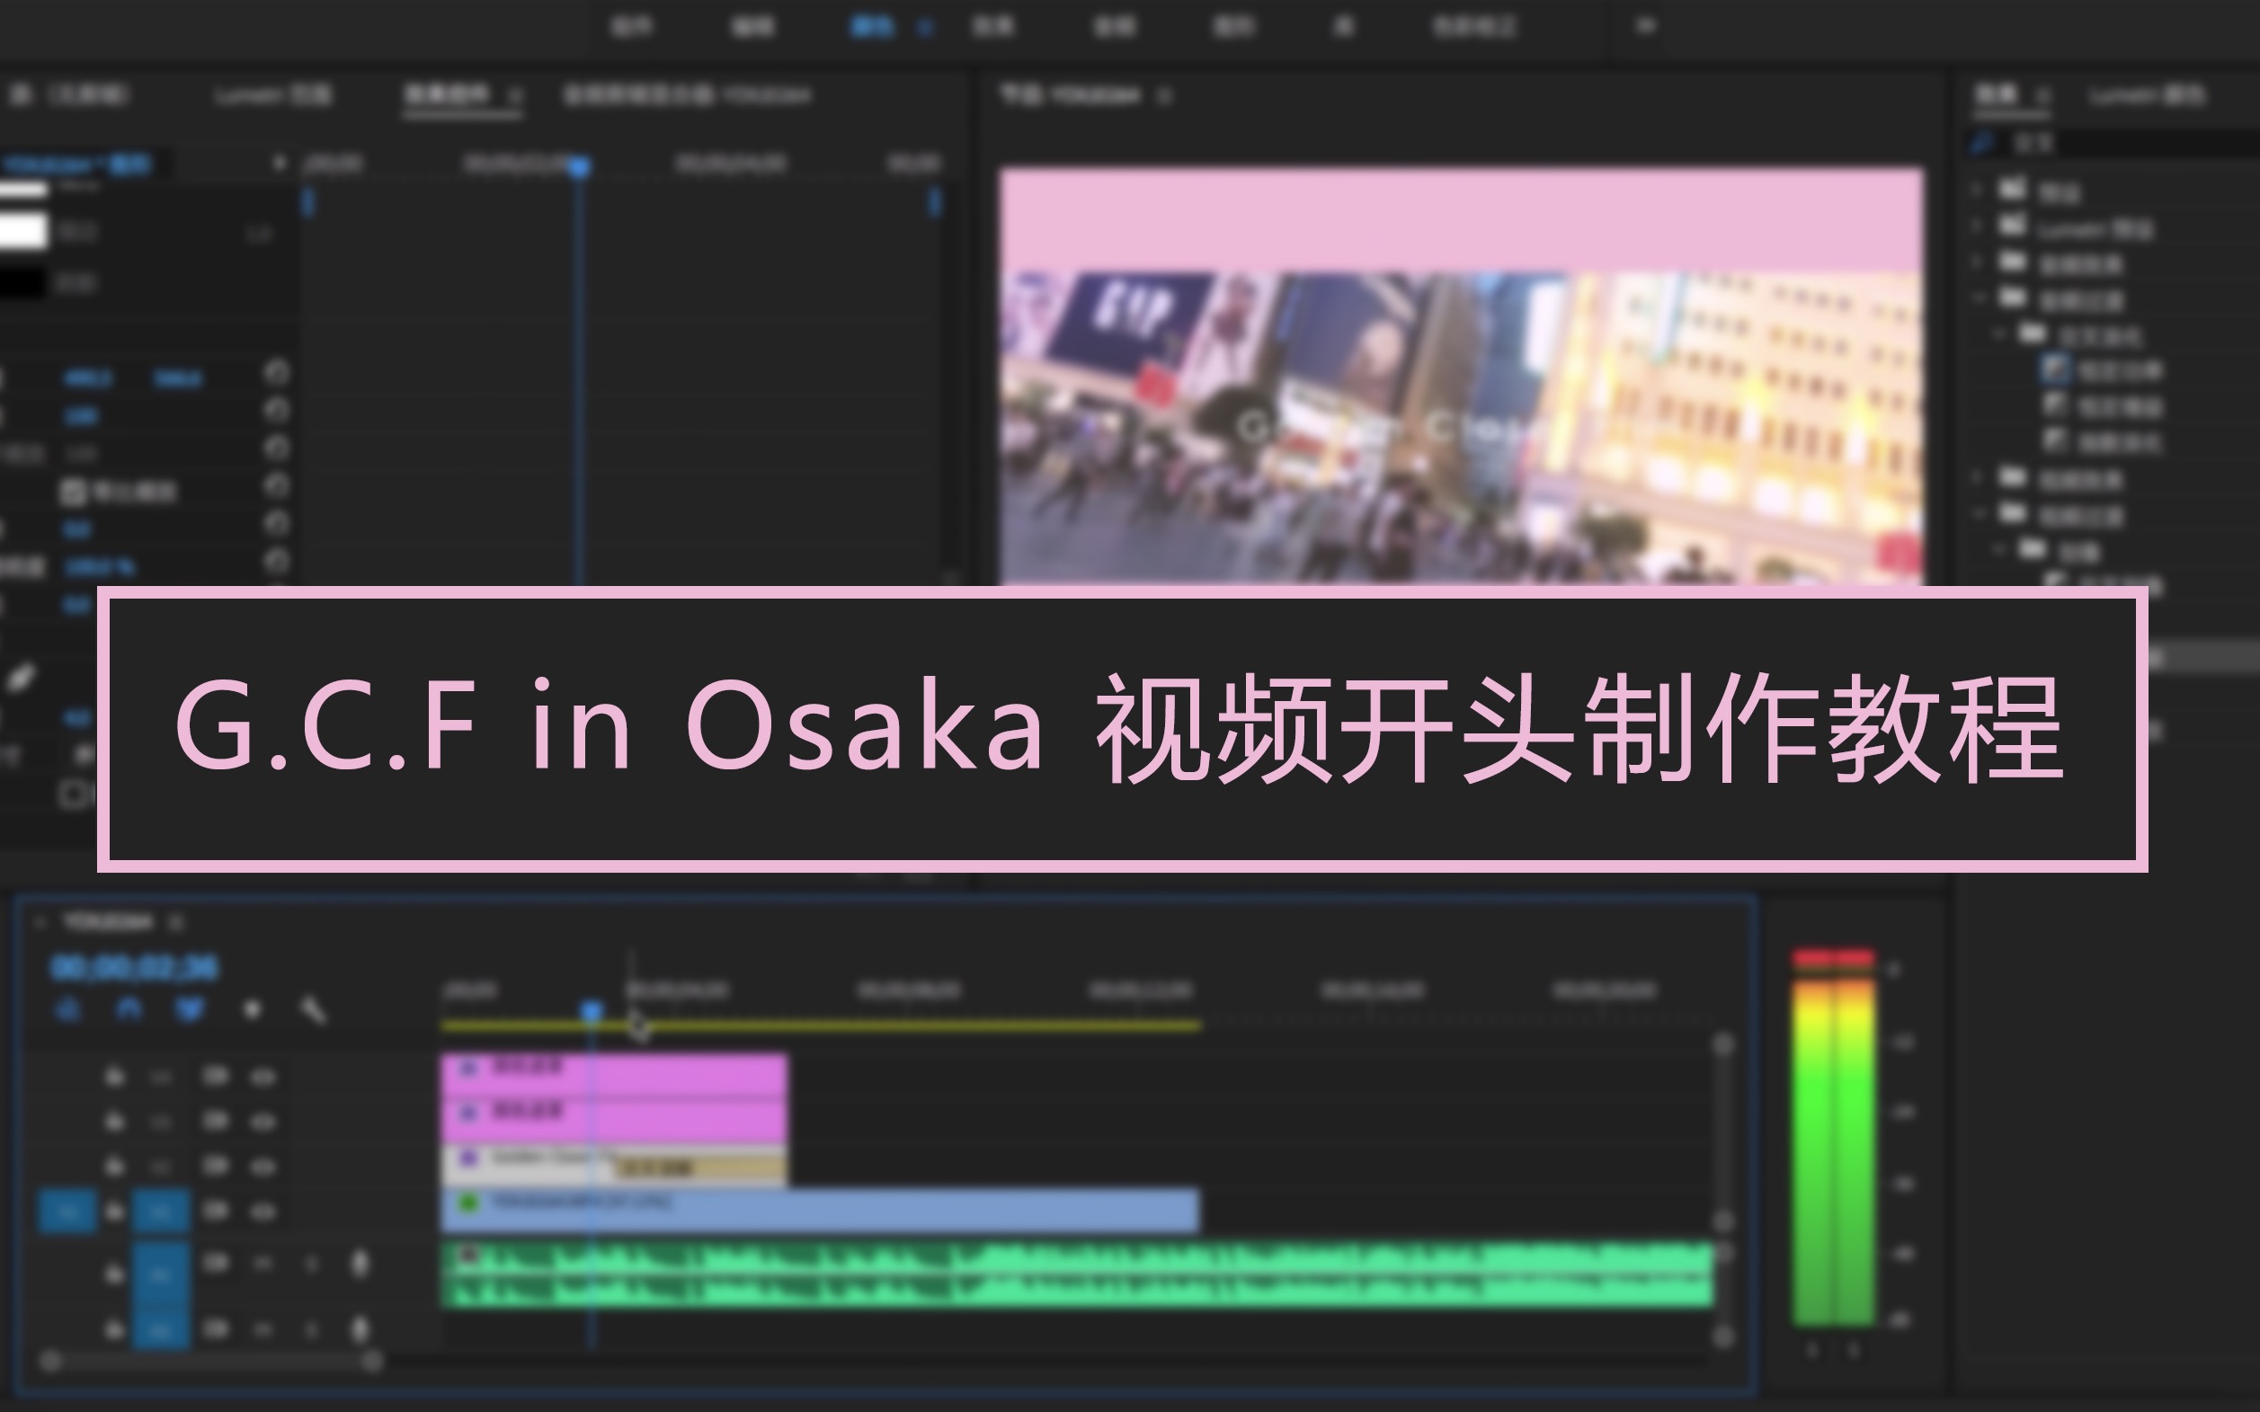Collapse the 视频过渡 bin

coord(1978,513)
